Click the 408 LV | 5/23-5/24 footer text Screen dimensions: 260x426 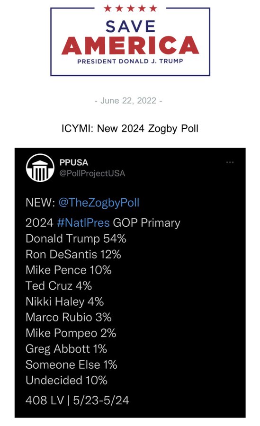point(77,400)
